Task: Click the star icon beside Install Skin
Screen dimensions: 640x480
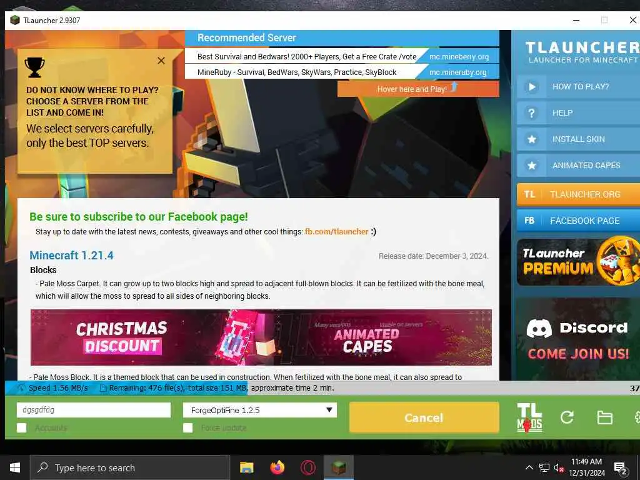Action: pos(532,139)
